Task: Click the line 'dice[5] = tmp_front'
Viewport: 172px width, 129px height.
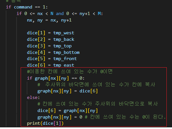Action: pyautogui.click(x=52, y=59)
